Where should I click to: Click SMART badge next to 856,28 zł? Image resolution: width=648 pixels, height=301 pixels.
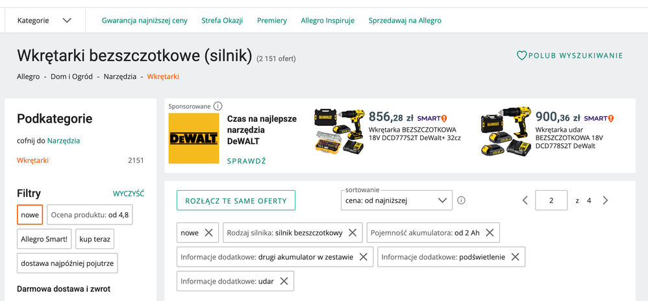pos(432,119)
